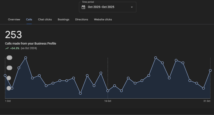
Task: Click the 16 y-axis label pill
Action: pyautogui.click(x=9, y=58)
